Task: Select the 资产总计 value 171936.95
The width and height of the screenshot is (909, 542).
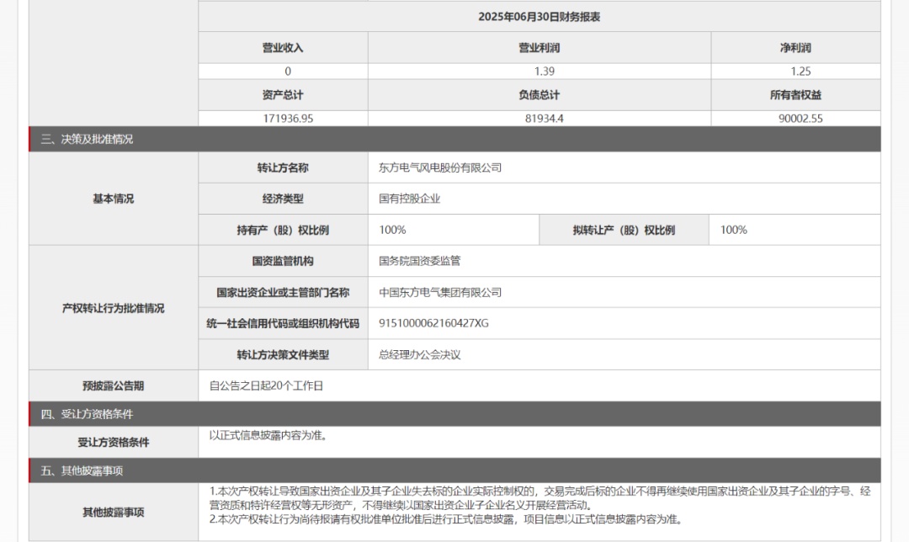Action: [x=288, y=119]
